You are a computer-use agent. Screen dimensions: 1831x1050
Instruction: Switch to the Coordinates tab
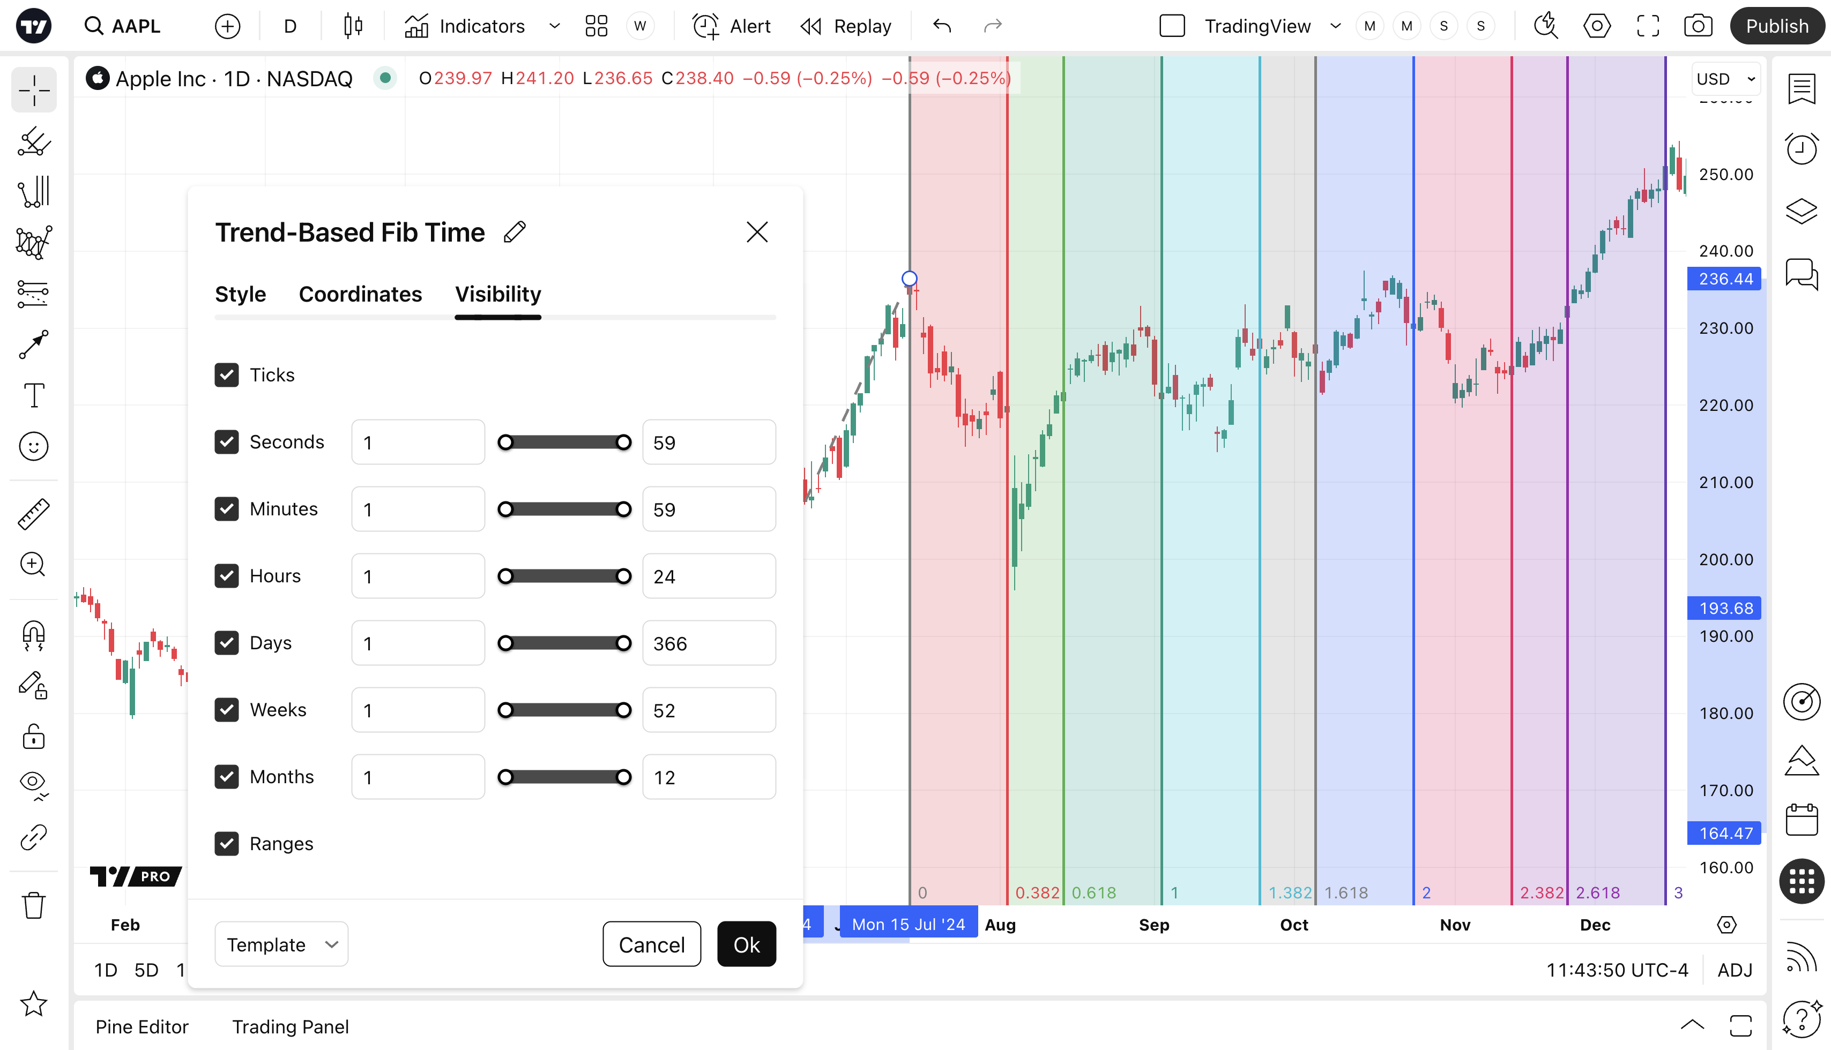click(x=360, y=294)
